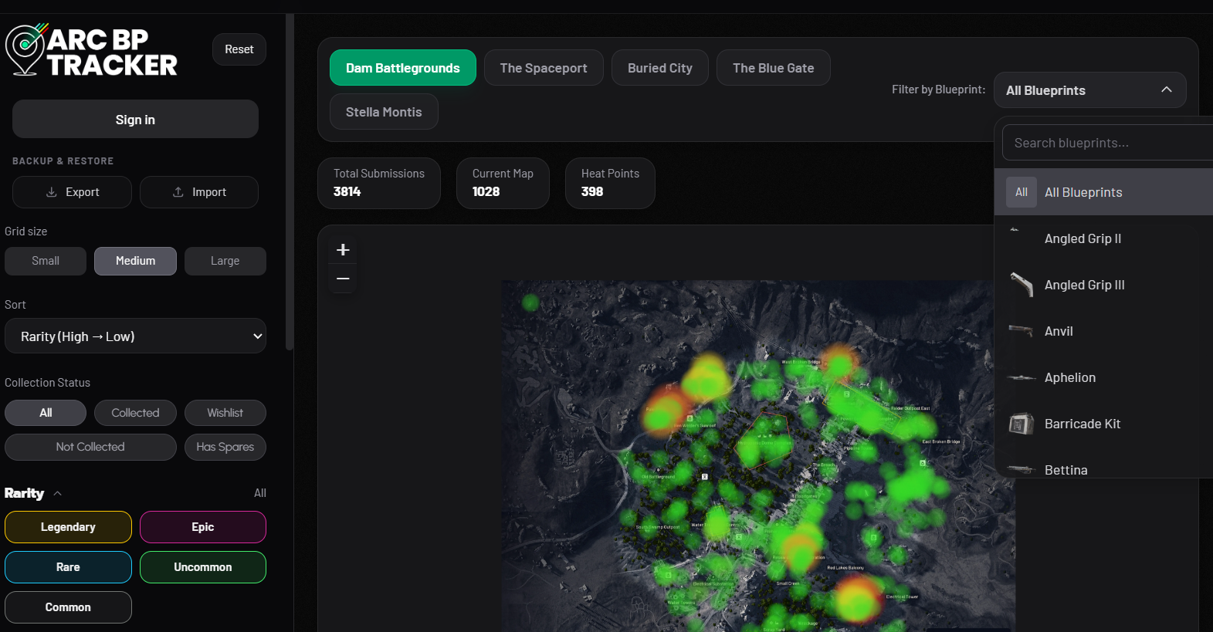The image size is (1213, 632).
Task: Filter collection status by Wishlist
Action: click(x=225, y=413)
